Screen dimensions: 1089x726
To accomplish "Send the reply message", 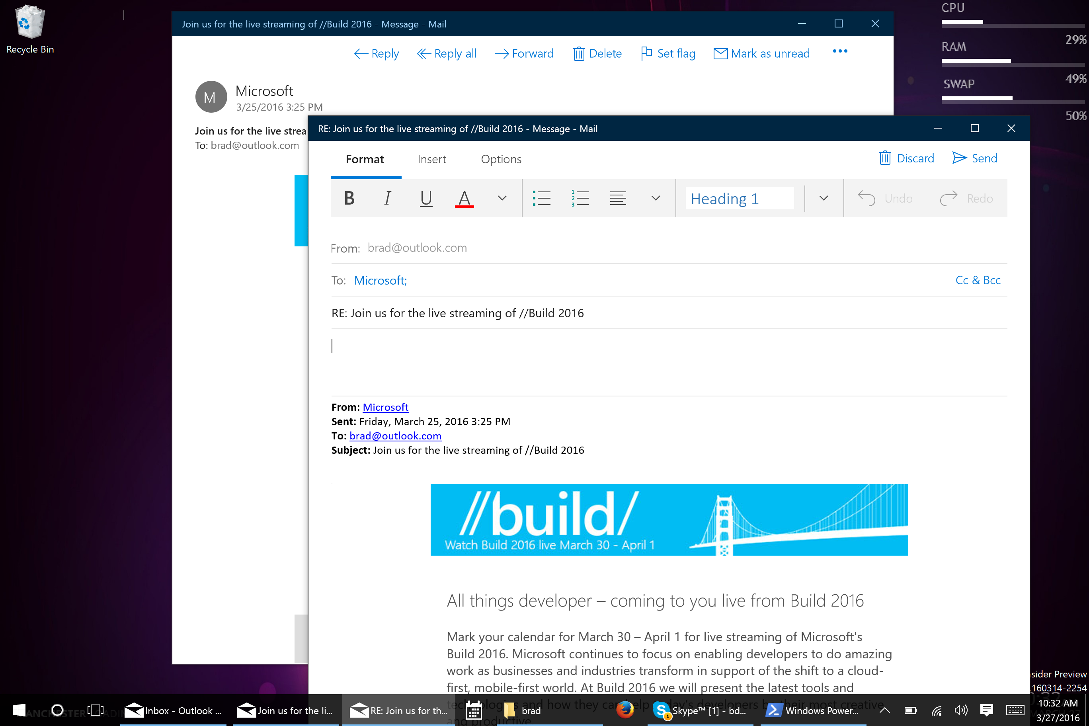I will click(974, 158).
